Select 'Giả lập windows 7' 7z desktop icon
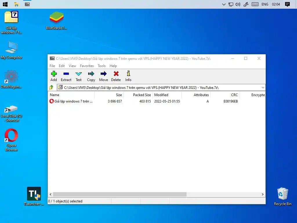Image resolution: width=297 pixels, height=223 pixels. pos(11,22)
